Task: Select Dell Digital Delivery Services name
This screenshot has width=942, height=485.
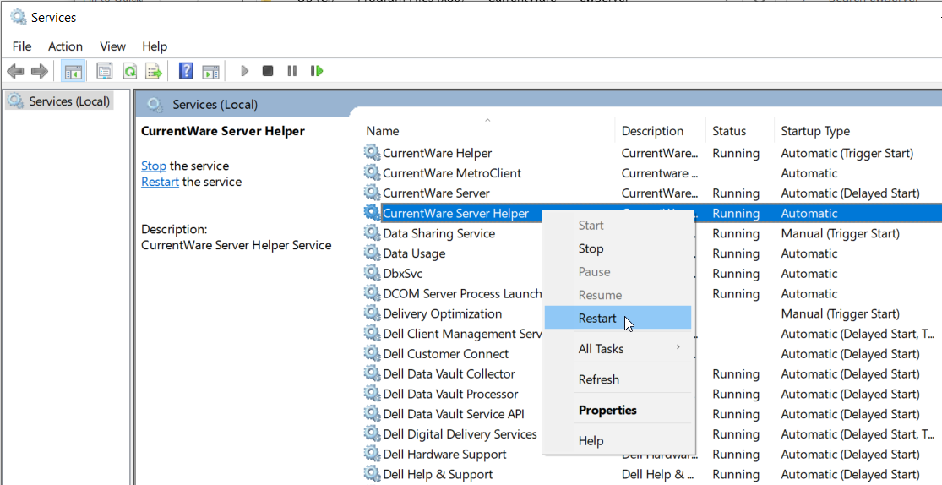Action: tap(460, 434)
